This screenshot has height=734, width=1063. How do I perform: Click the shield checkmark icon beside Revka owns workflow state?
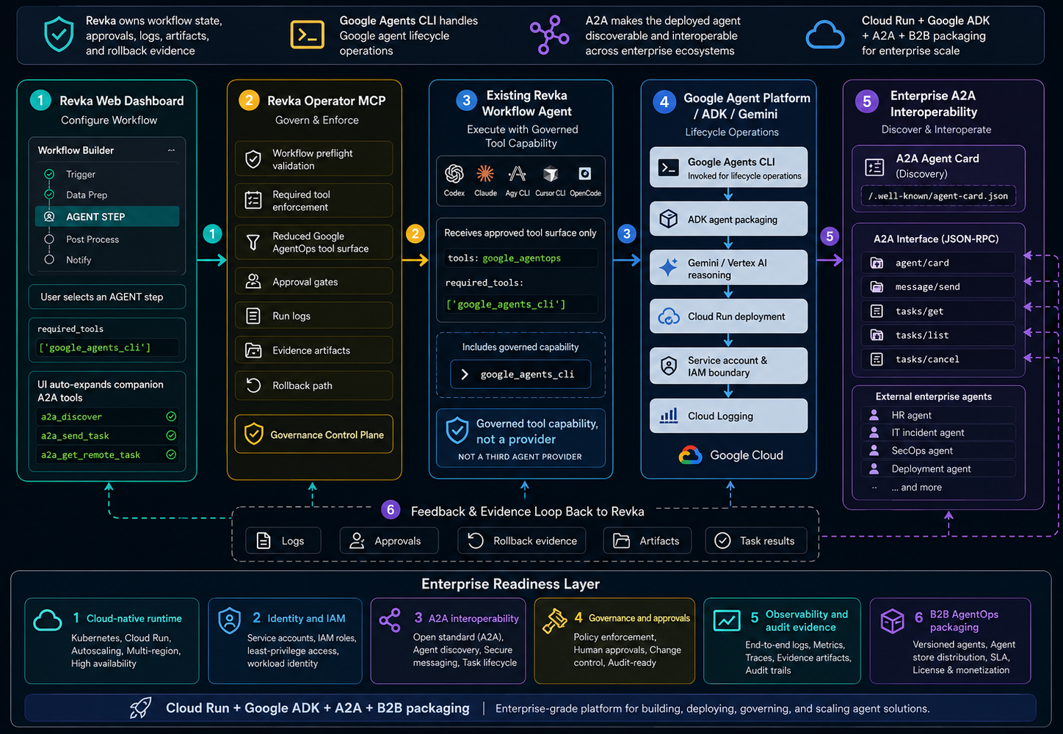(59, 34)
